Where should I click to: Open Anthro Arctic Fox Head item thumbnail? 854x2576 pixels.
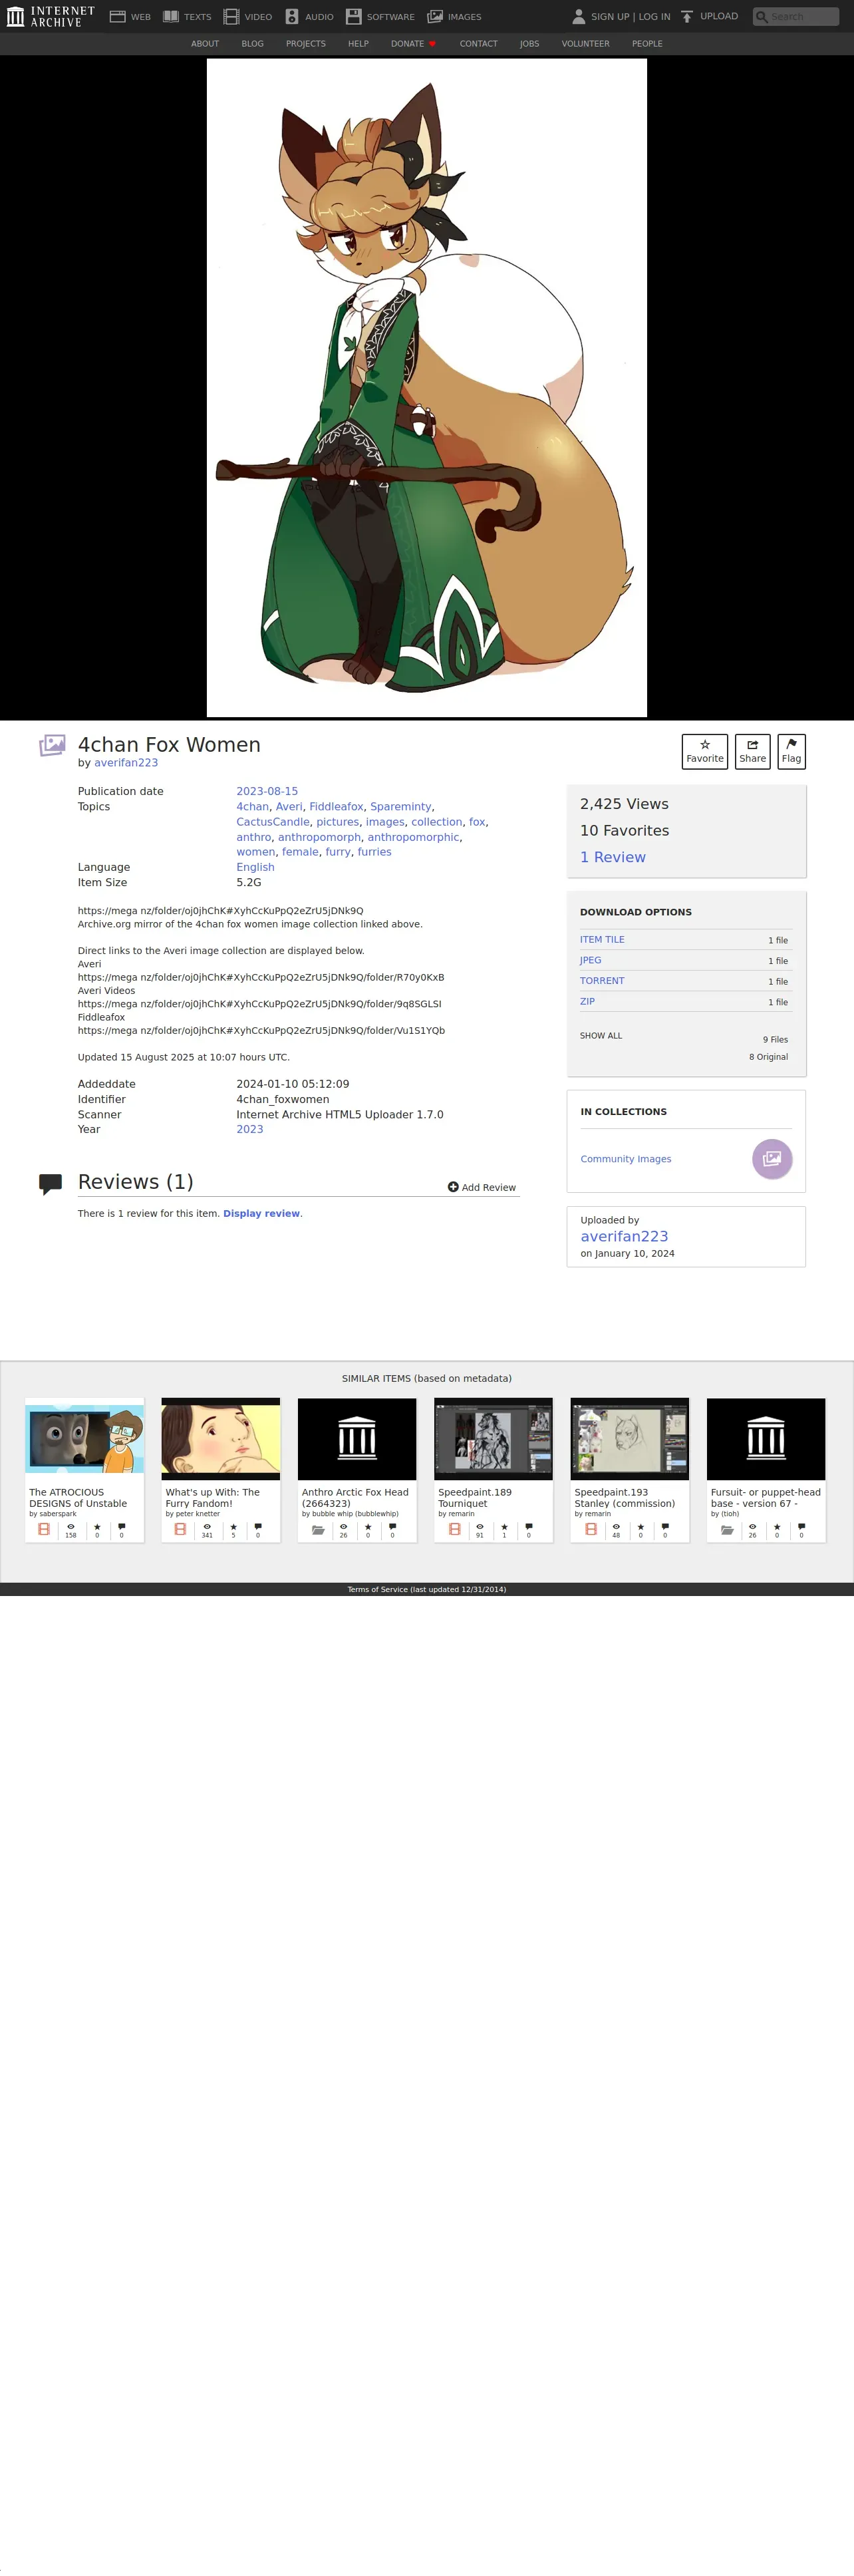(x=357, y=1439)
